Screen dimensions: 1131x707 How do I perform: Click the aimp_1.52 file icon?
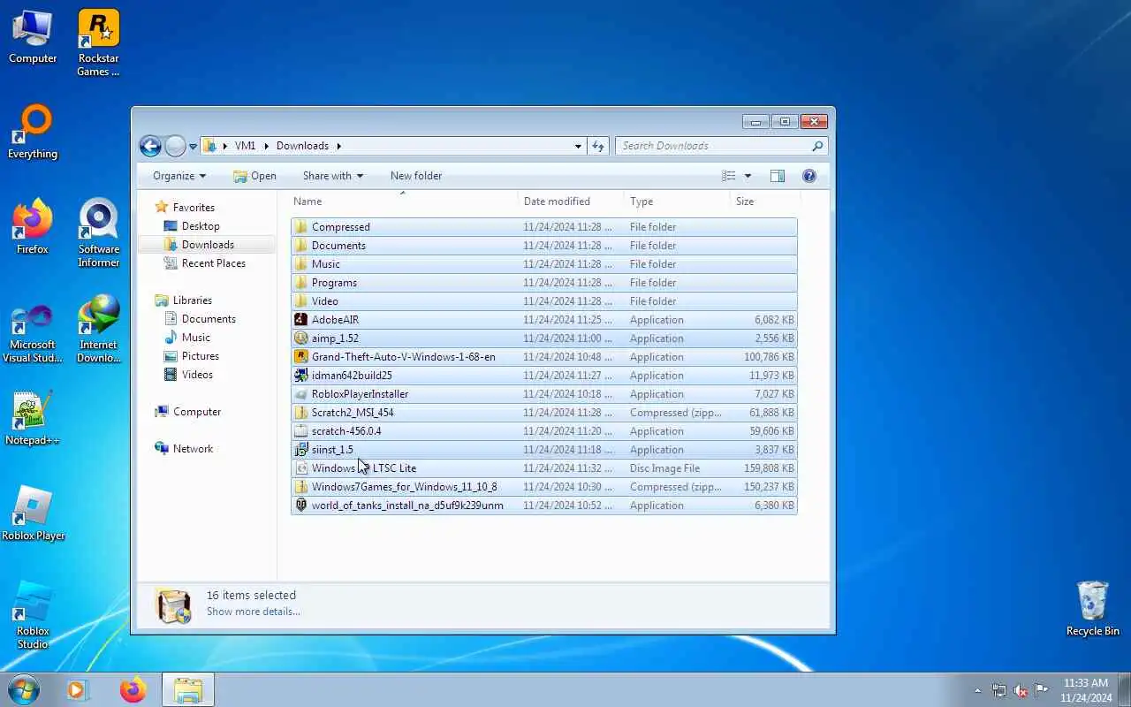pyautogui.click(x=300, y=338)
